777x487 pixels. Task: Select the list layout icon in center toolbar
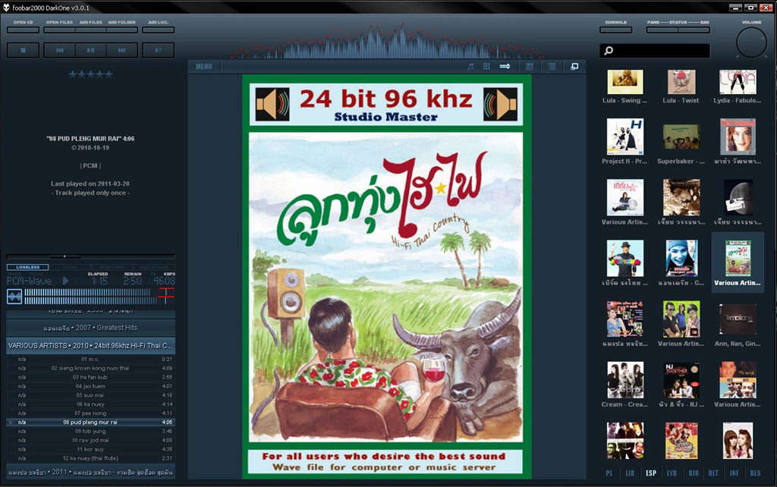coord(552,67)
